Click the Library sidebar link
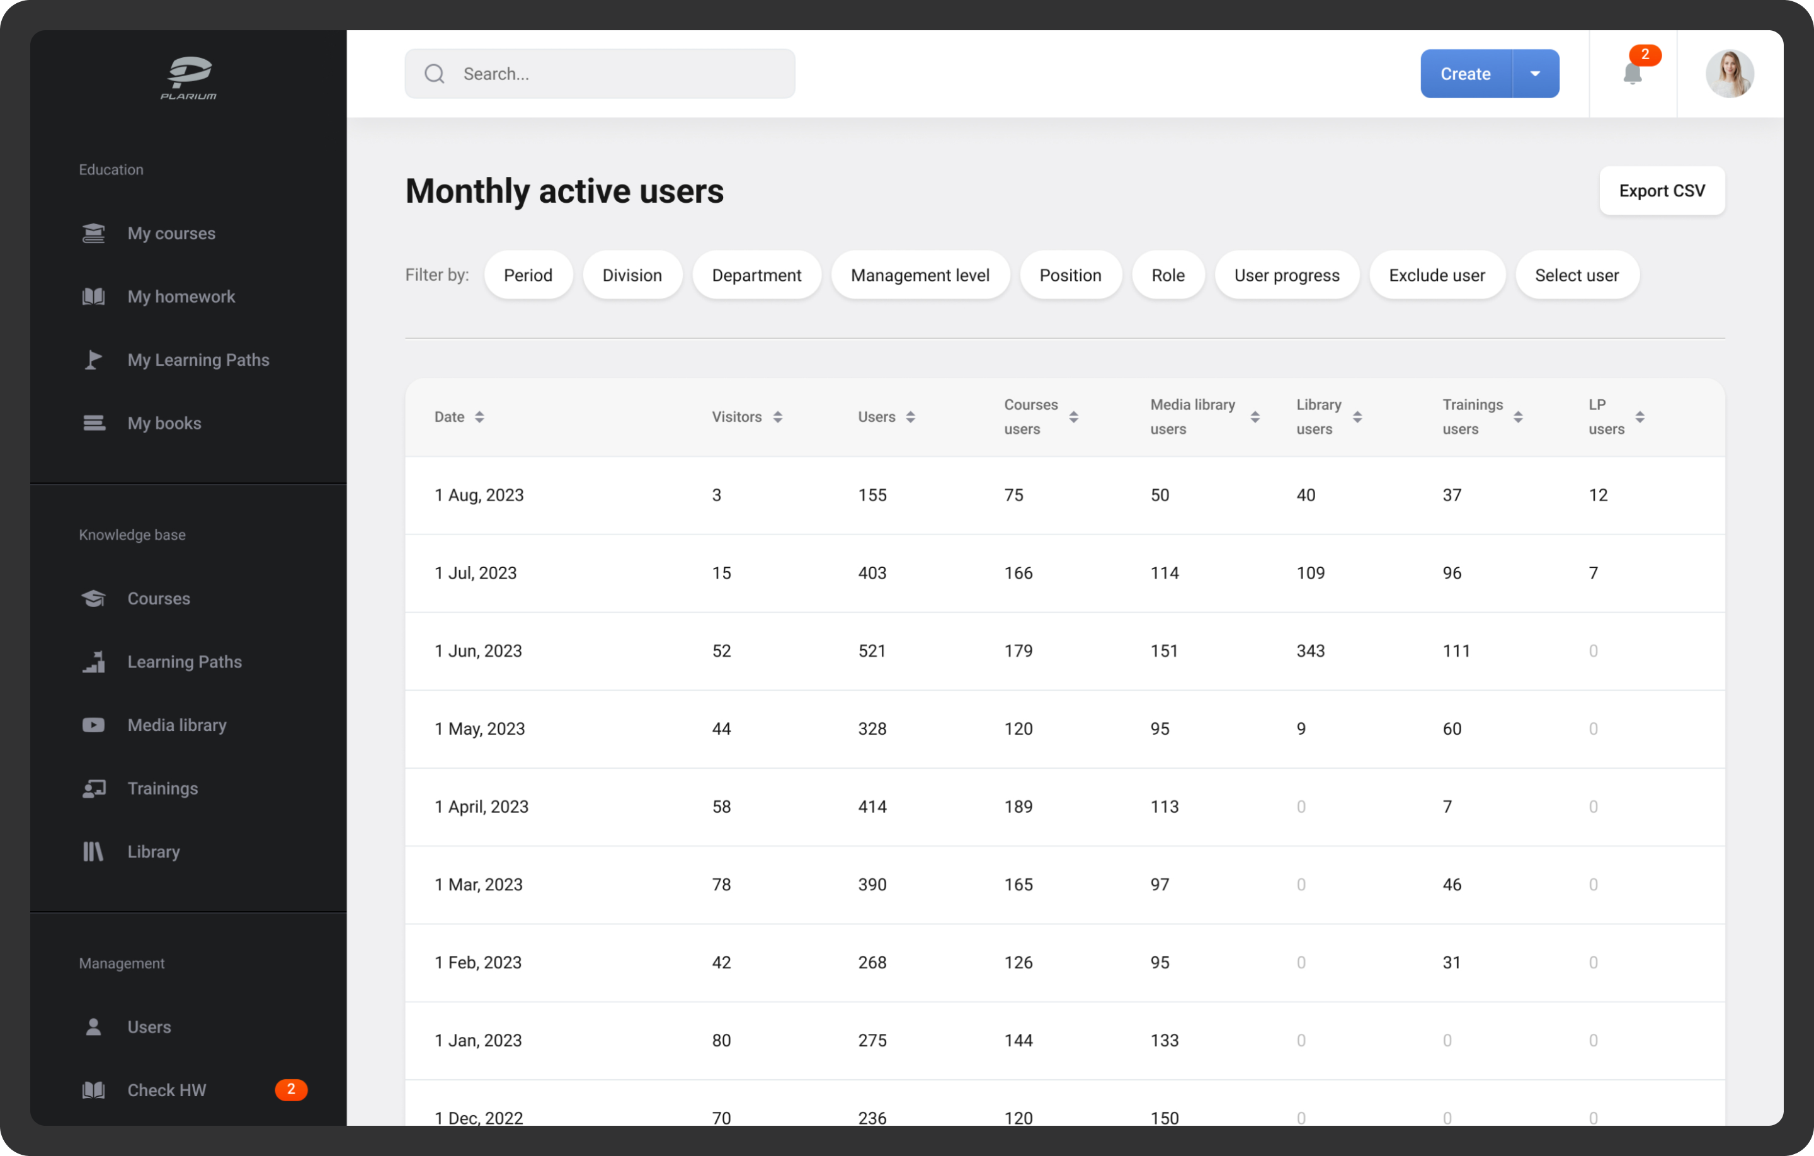The image size is (1814, 1156). [x=154, y=852]
